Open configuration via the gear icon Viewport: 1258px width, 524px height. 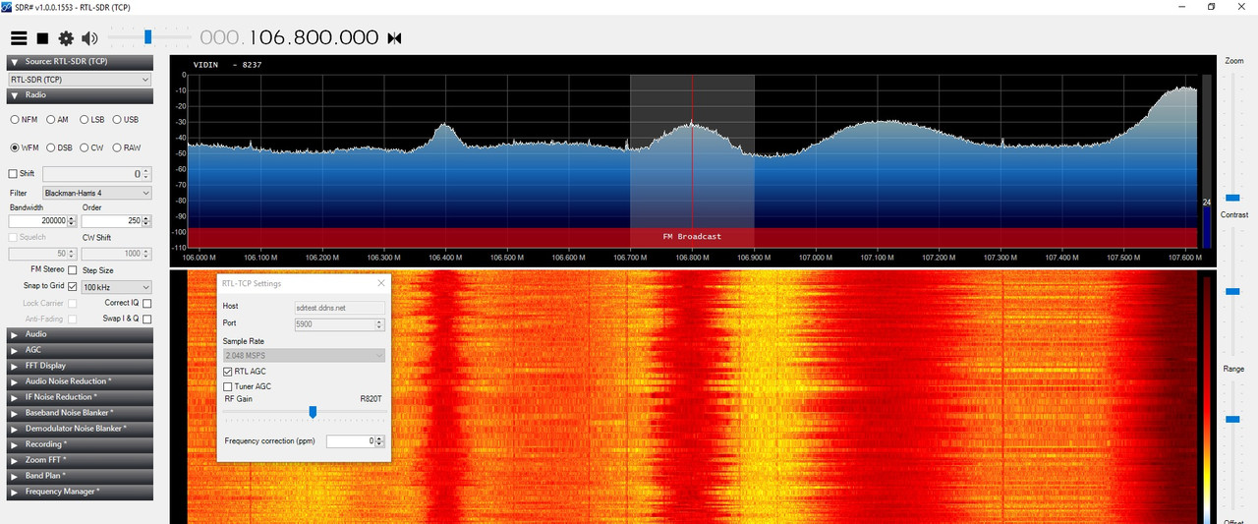pyautogui.click(x=66, y=38)
